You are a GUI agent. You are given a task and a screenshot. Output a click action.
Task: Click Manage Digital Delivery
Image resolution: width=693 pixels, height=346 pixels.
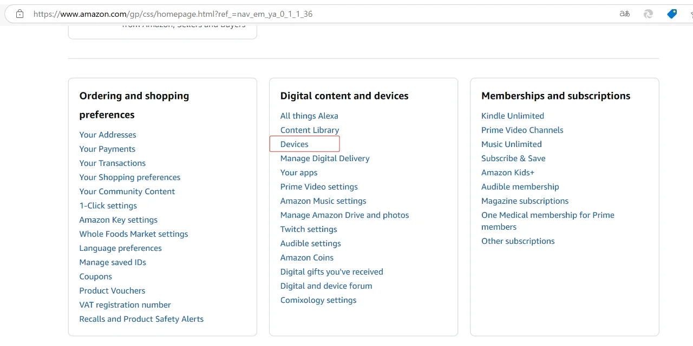click(325, 158)
